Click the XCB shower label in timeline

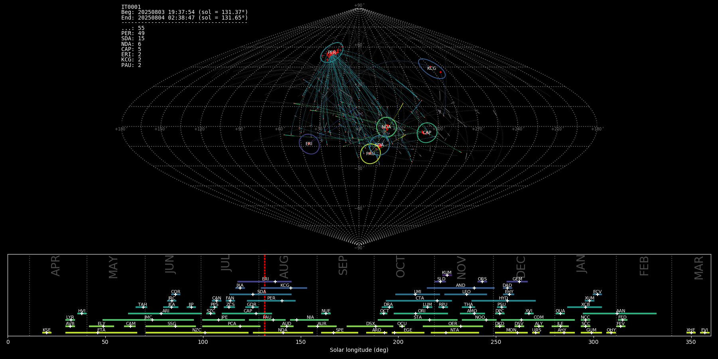tap(586, 305)
